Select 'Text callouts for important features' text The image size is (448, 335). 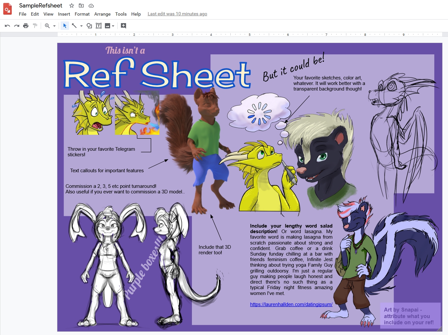coord(107,171)
